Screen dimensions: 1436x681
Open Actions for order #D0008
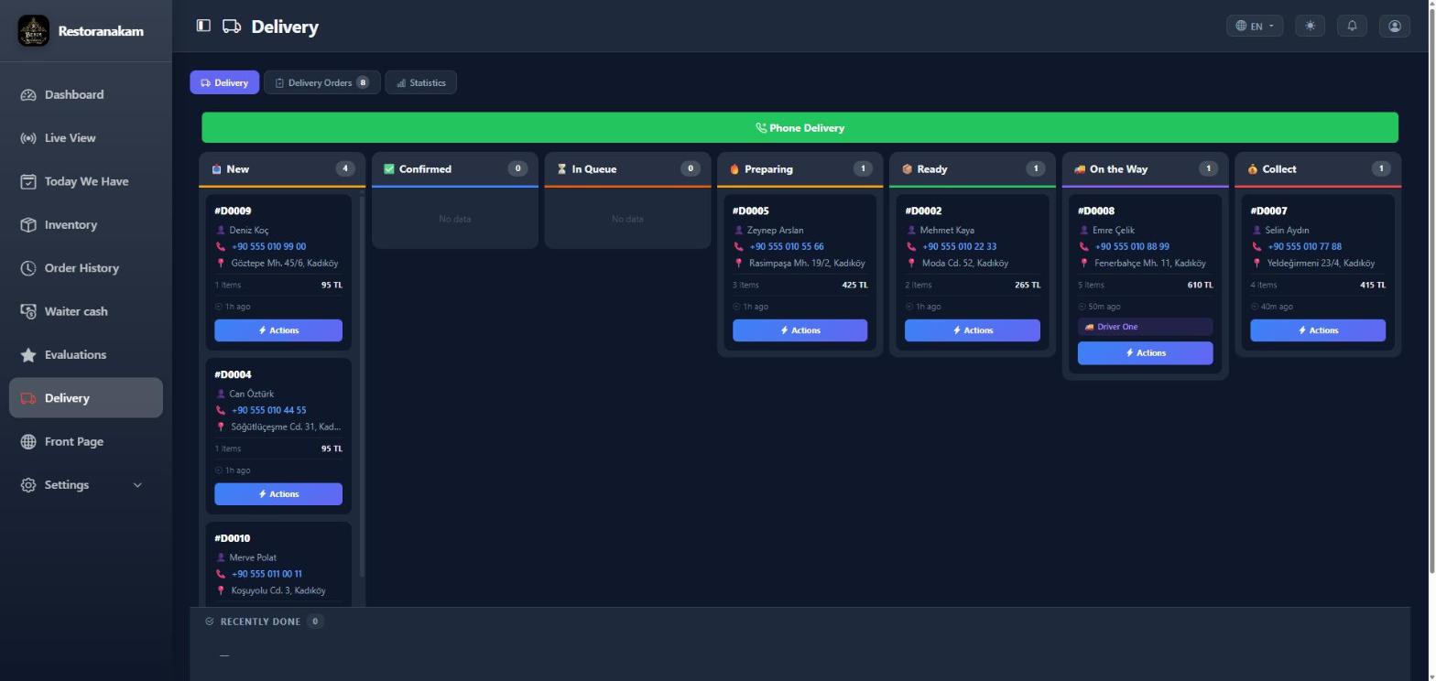coord(1145,353)
